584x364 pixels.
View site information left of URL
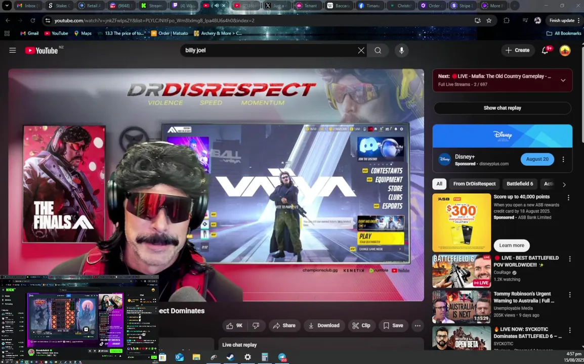[x=48, y=20]
